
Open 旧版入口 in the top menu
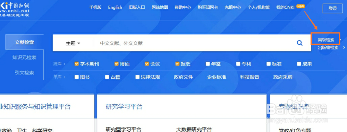tap(137, 7)
